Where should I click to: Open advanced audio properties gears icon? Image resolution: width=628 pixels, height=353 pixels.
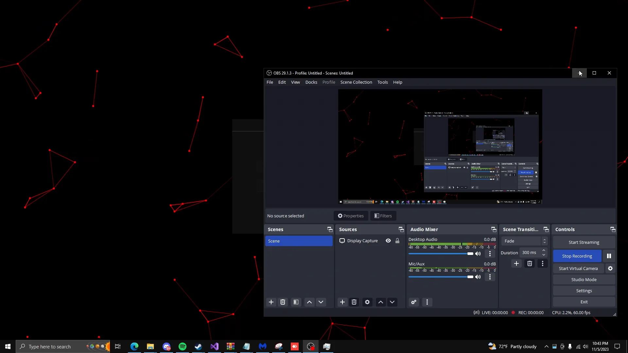point(413,302)
